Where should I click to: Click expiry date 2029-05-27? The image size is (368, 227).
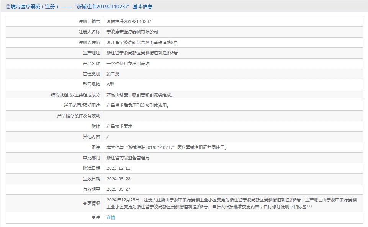pos(118,189)
